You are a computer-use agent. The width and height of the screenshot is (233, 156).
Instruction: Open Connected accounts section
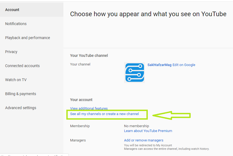22,66
